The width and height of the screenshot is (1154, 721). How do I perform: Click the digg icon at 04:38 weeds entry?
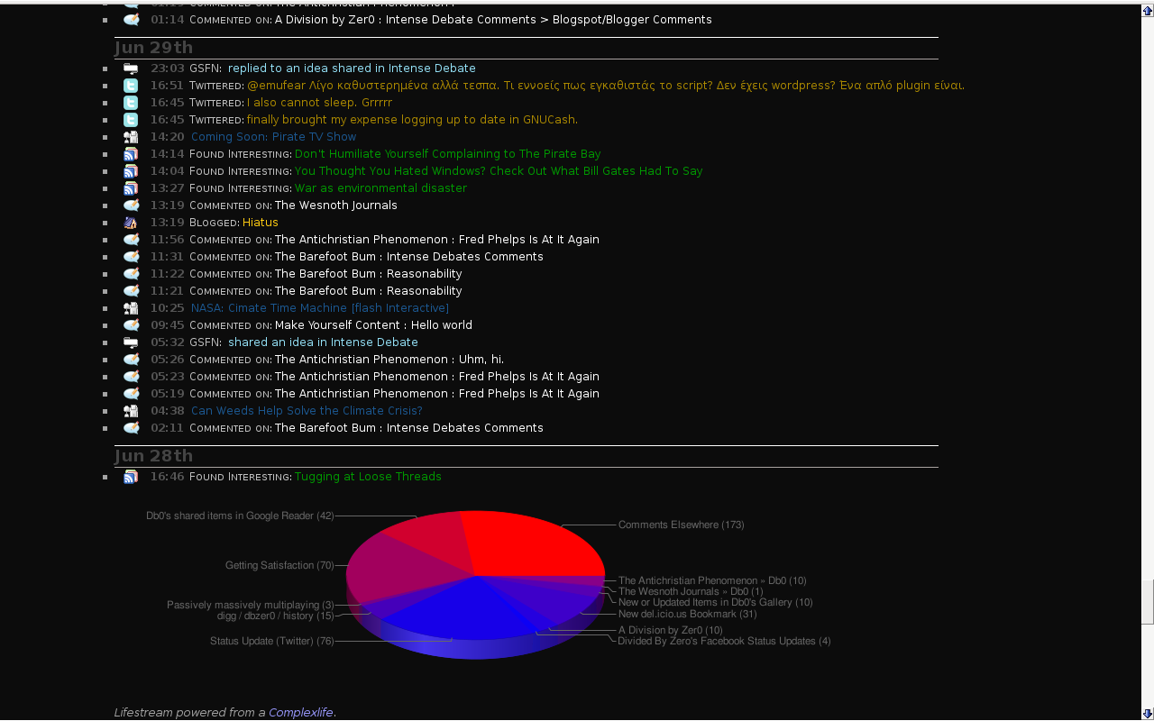coord(131,411)
